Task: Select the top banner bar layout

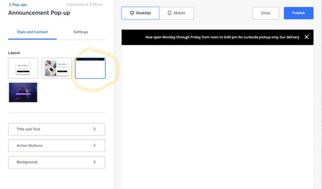Action: 90,68
